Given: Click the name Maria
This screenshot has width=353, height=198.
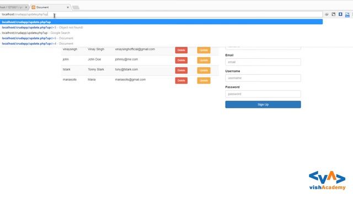Looking at the screenshot, I should (92, 79).
